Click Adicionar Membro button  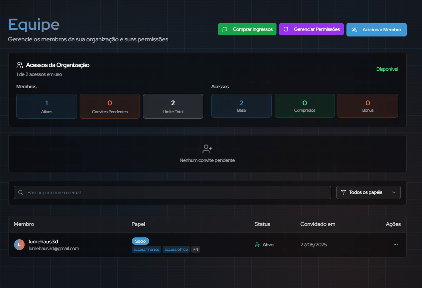377,30
